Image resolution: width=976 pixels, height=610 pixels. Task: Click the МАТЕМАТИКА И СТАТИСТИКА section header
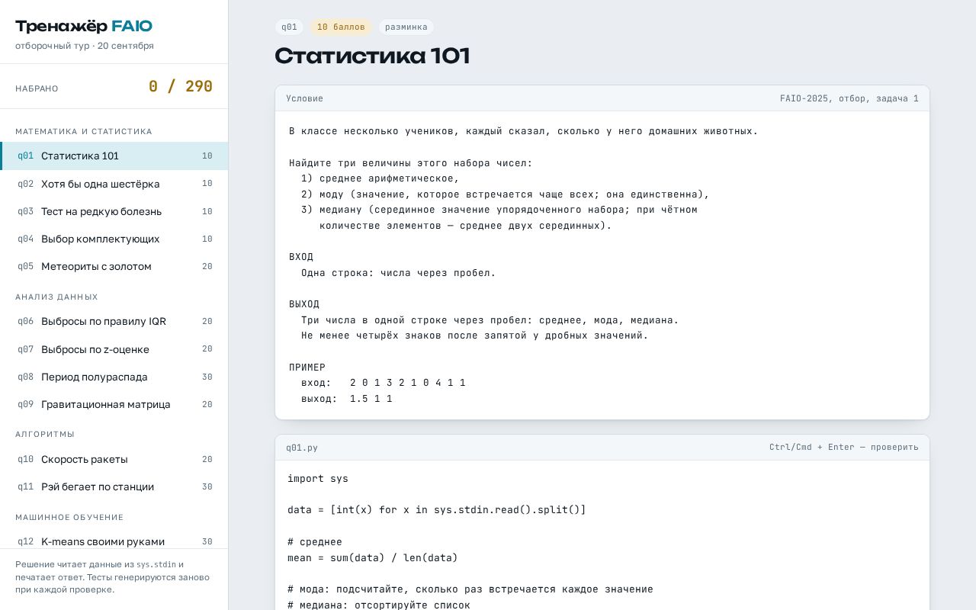tap(84, 131)
